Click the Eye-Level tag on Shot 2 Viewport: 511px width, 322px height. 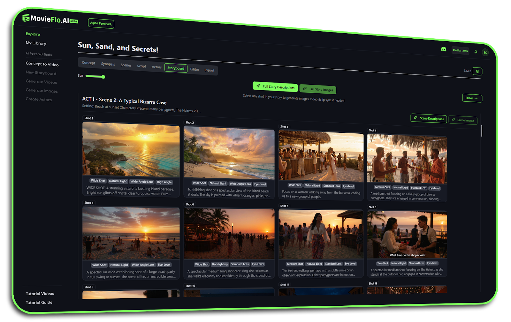260,184
